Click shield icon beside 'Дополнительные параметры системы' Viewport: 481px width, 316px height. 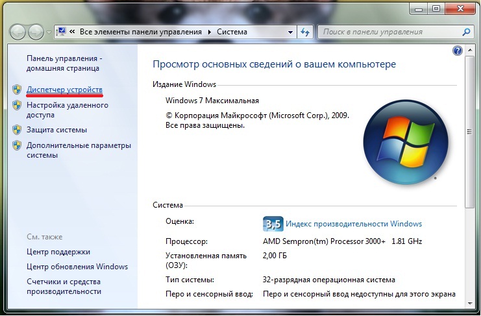[17, 145]
